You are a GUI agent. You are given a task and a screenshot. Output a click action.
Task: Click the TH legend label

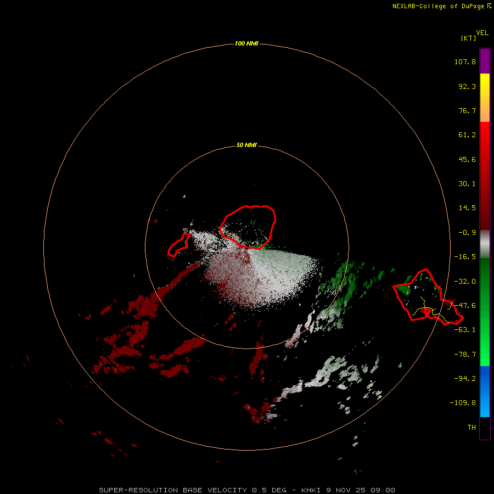point(471,427)
